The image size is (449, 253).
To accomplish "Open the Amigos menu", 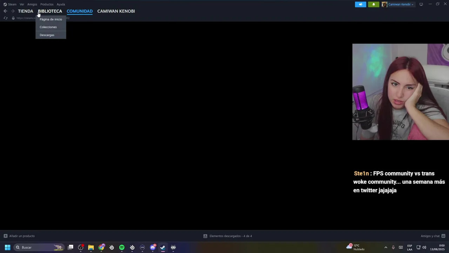I will (32, 4).
